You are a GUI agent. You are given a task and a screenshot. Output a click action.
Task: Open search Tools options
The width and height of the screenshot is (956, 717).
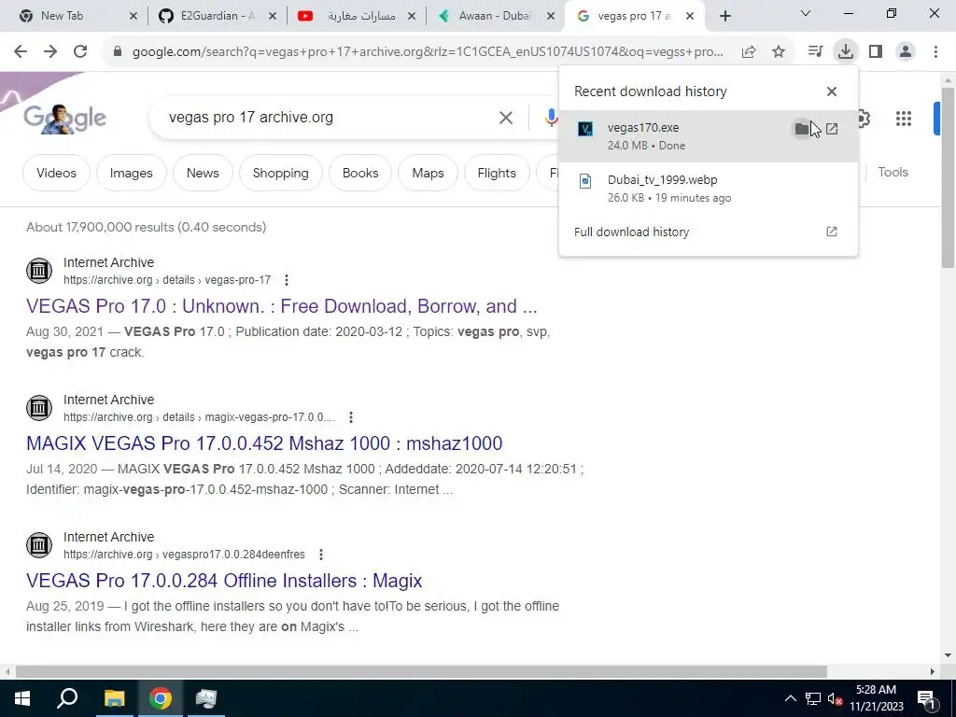click(893, 173)
